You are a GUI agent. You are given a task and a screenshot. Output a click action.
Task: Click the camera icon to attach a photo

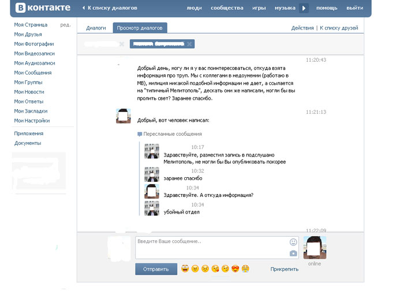(x=293, y=253)
